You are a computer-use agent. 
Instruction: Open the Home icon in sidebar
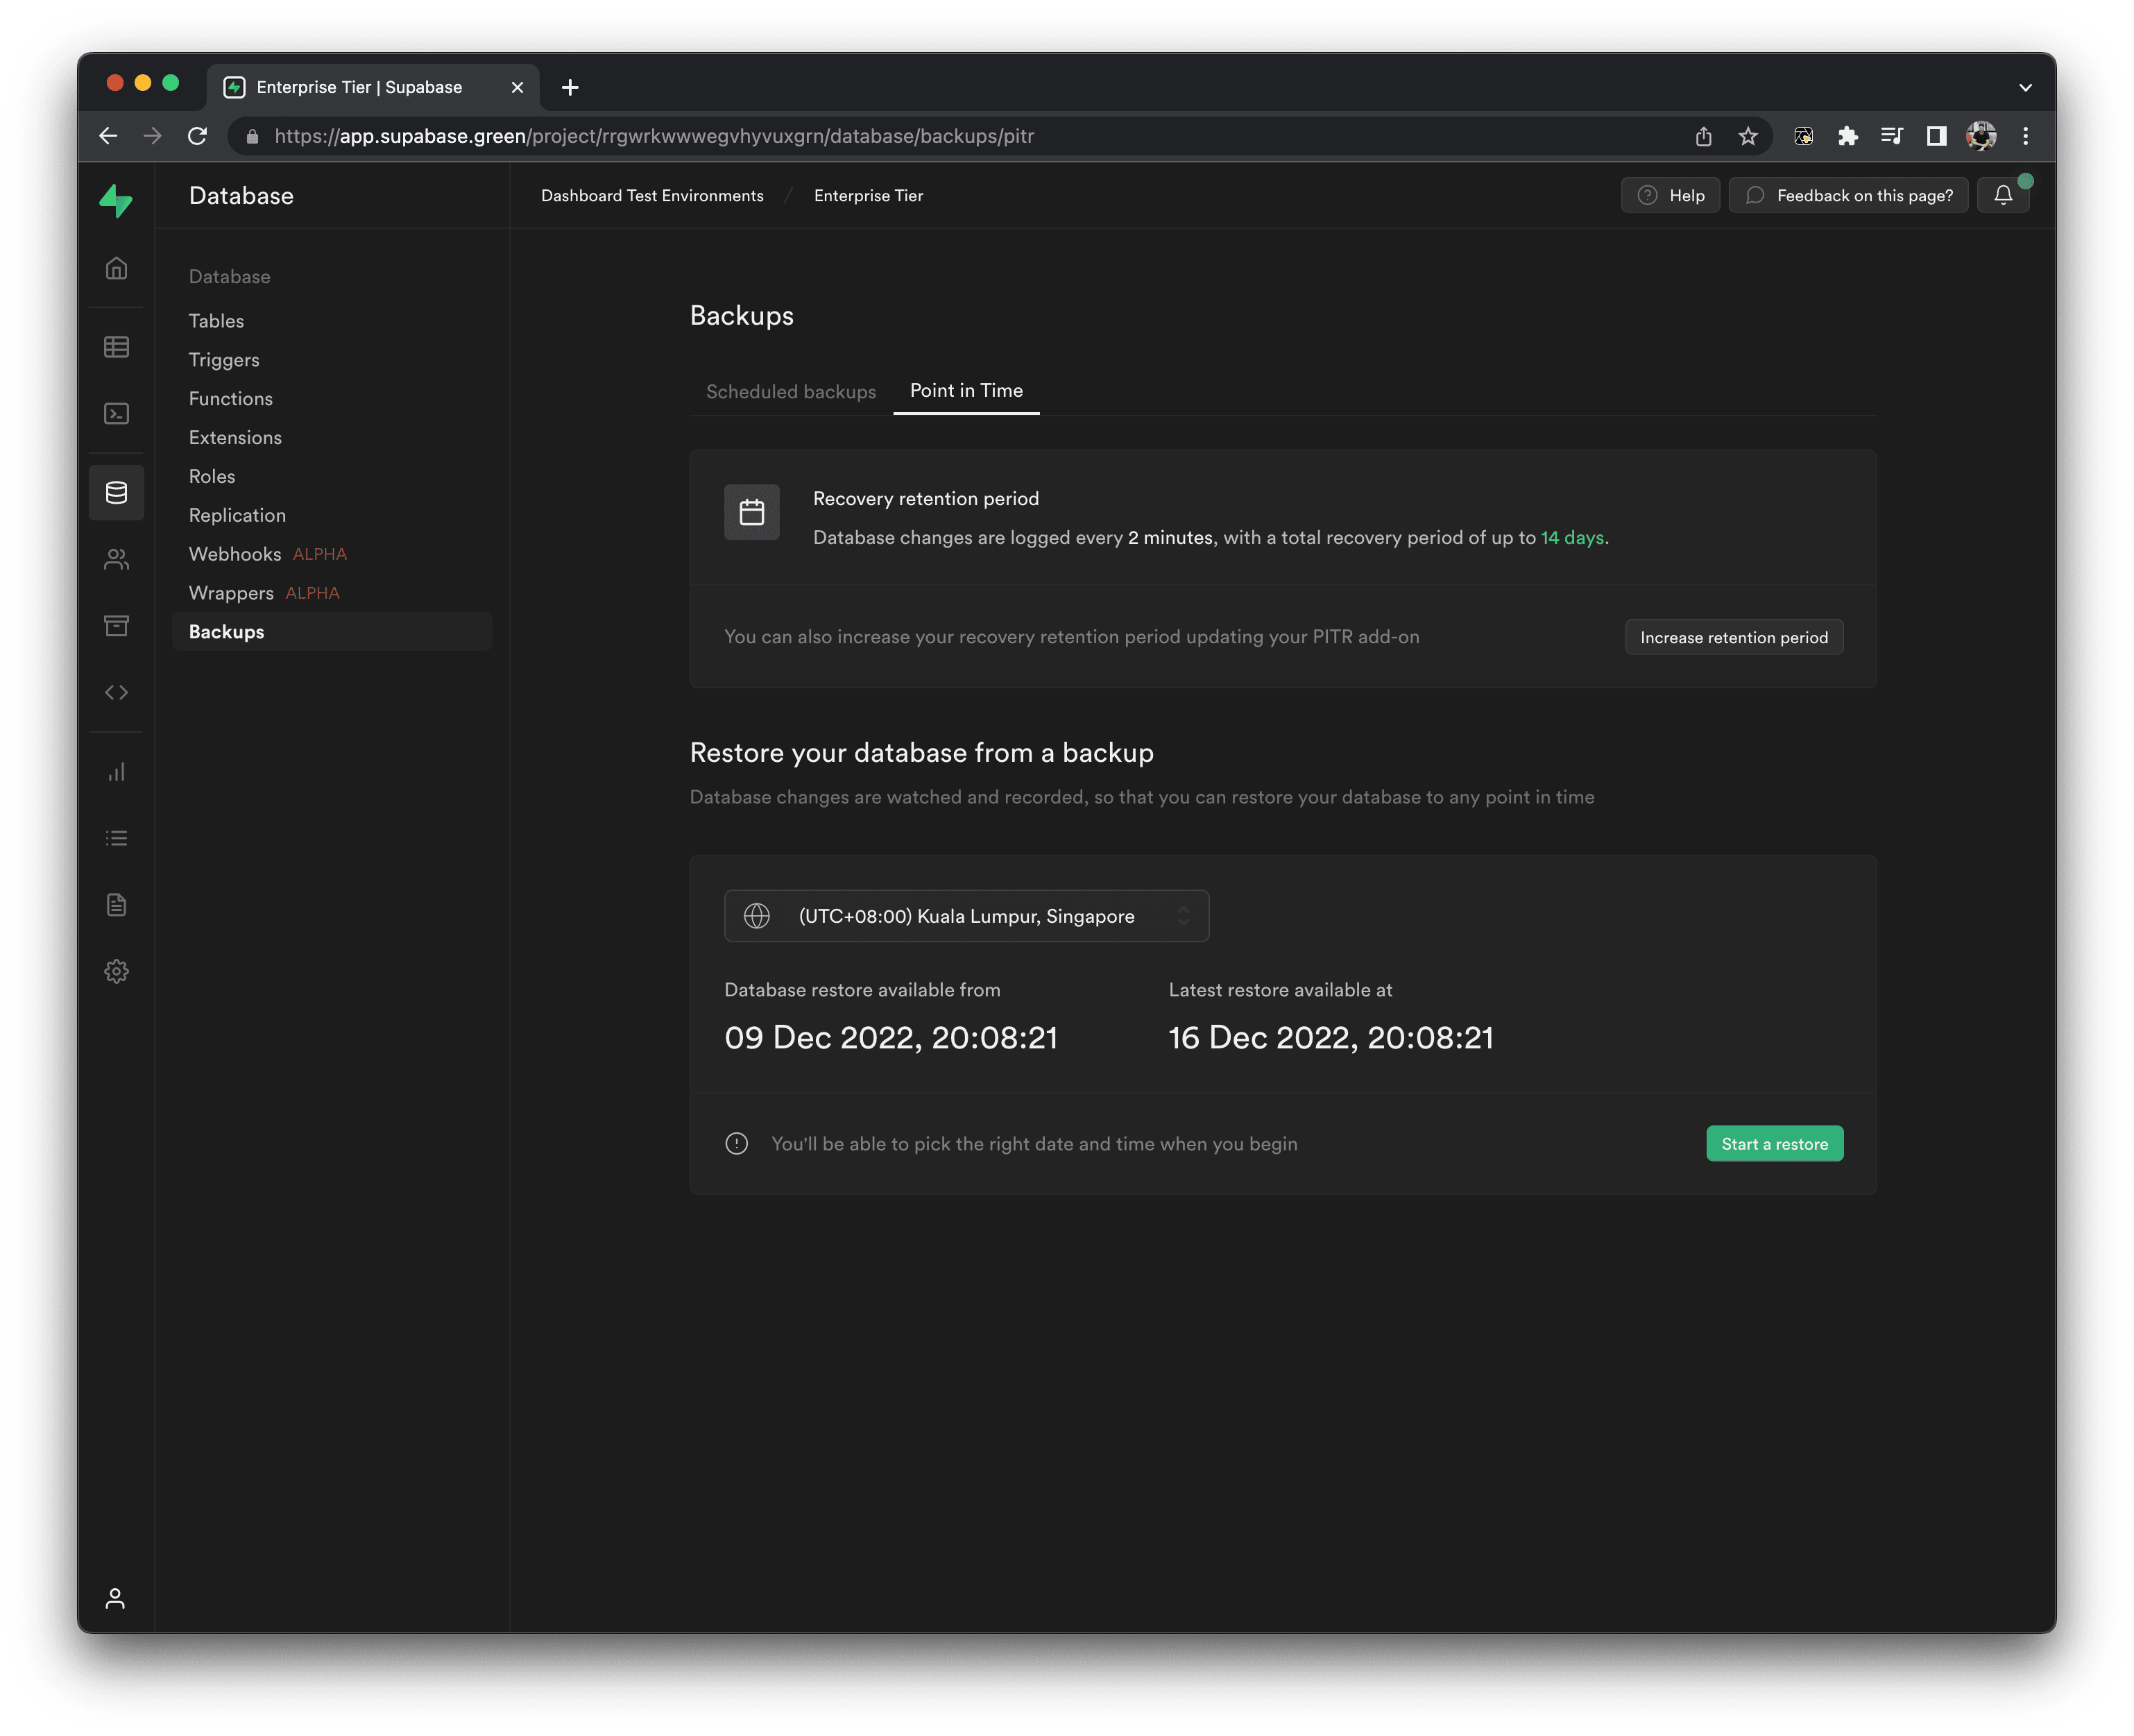(x=116, y=268)
